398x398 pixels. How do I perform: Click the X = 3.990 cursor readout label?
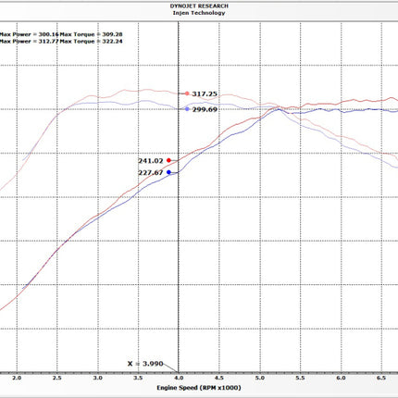pos(145,364)
